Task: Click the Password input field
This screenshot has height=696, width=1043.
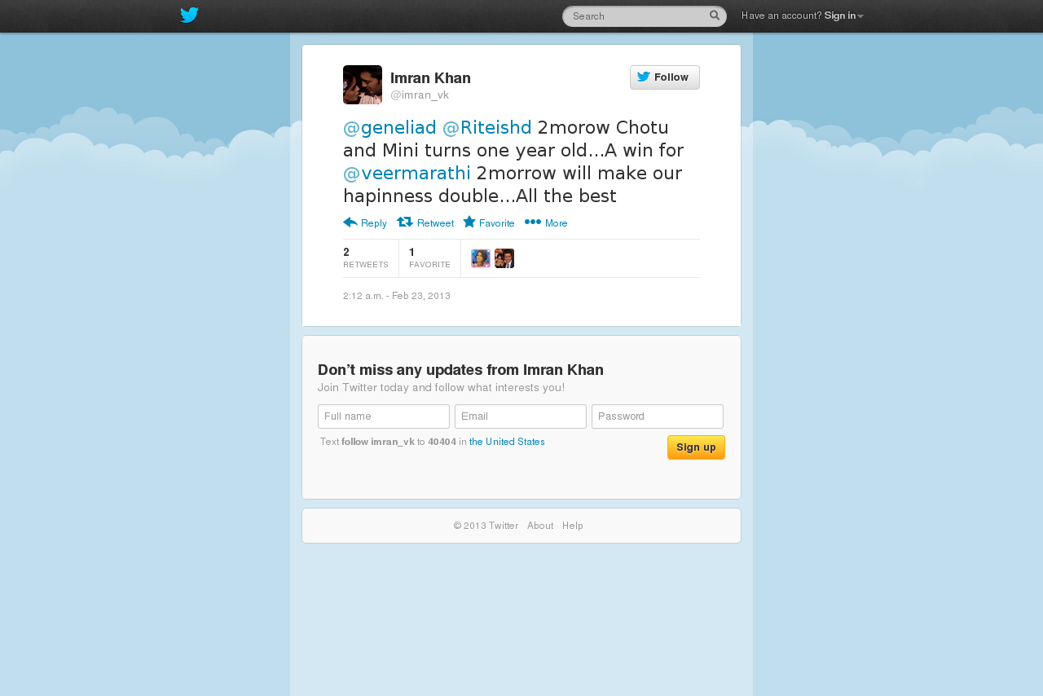Action: (658, 416)
